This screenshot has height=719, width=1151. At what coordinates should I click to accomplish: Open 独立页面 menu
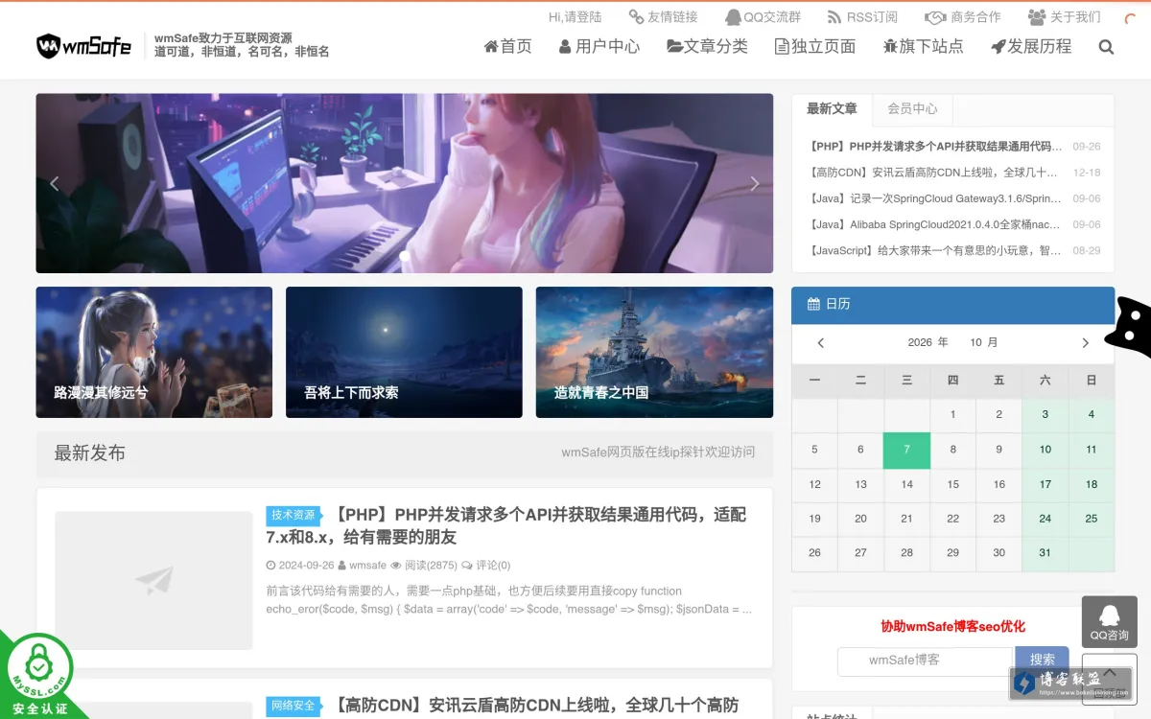coord(815,46)
